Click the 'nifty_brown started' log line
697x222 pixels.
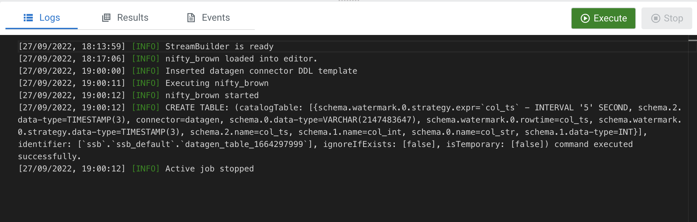point(212,95)
